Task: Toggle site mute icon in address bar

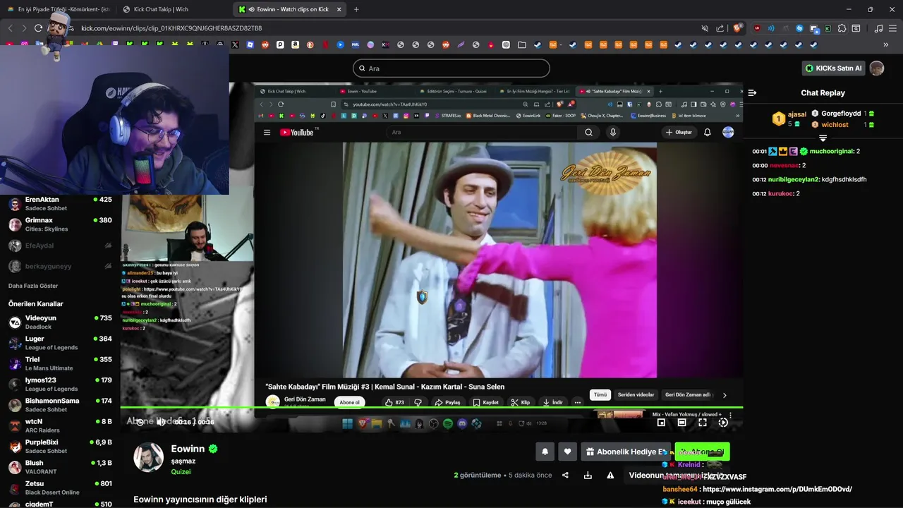Action: [x=704, y=28]
